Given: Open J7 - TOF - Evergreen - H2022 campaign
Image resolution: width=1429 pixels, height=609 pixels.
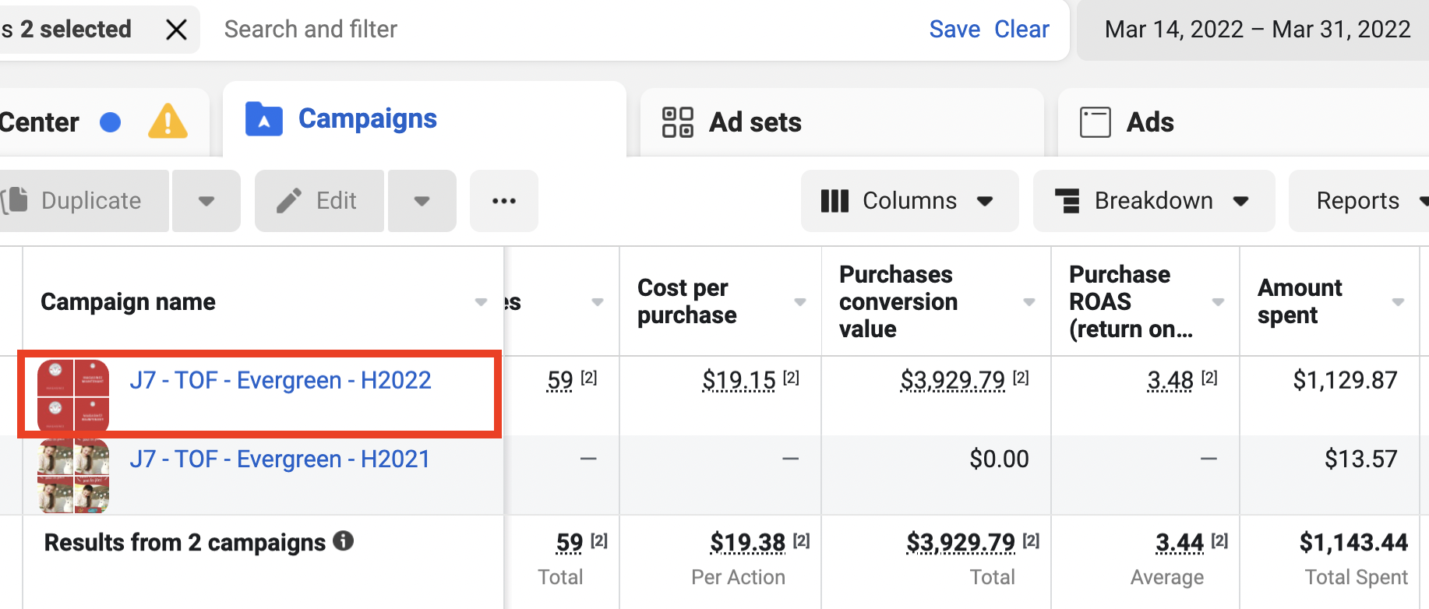Looking at the screenshot, I should (280, 380).
